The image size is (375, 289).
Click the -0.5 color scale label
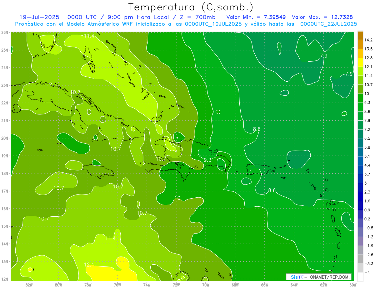[x=368, y=228]
